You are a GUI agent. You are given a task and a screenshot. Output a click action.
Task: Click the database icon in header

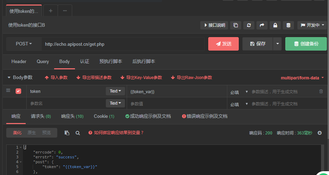click(288, 25)
